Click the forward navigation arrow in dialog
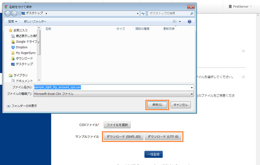This screenshot has height=165, width=260. (x=14, y=13)
